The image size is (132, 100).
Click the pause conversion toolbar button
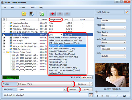point(60,14)
